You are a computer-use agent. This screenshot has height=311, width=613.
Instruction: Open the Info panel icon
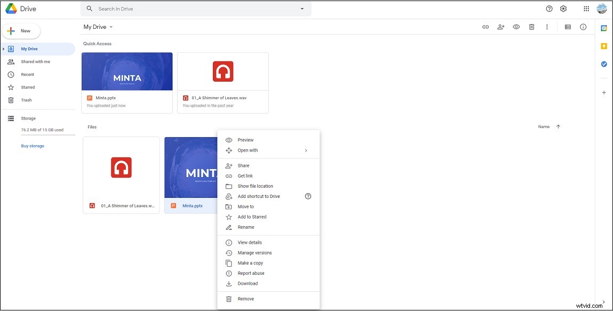tap(583, 27)
